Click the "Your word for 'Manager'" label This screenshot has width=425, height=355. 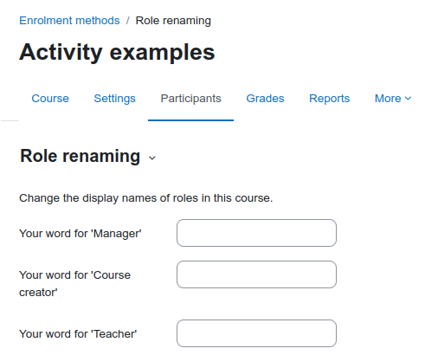tap(80, 233)
